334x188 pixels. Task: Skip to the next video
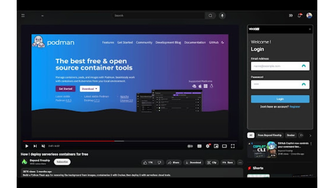coord(35,146)
